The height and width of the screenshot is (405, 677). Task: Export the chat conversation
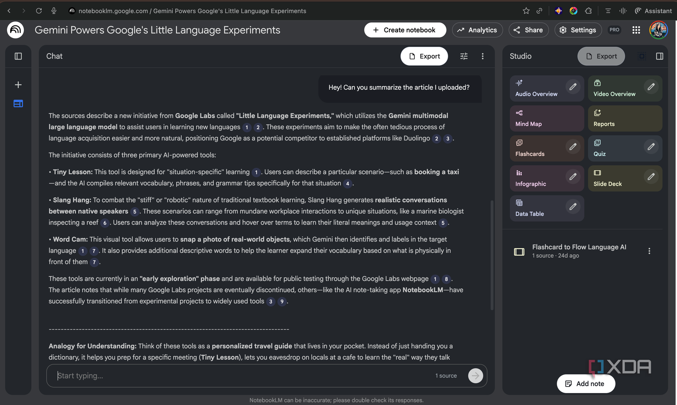[424, 56]
